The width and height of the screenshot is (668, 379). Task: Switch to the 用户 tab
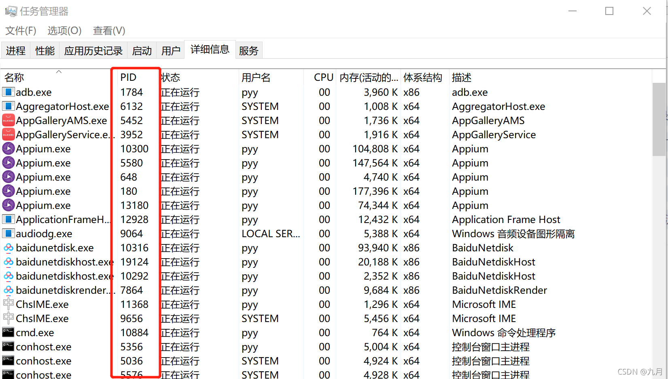pos(171,51)
